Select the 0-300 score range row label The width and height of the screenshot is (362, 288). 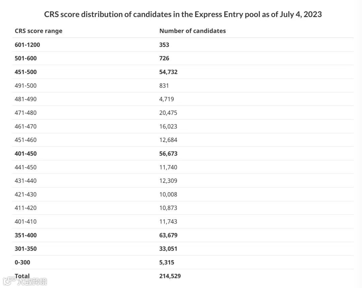click(22, 262)
